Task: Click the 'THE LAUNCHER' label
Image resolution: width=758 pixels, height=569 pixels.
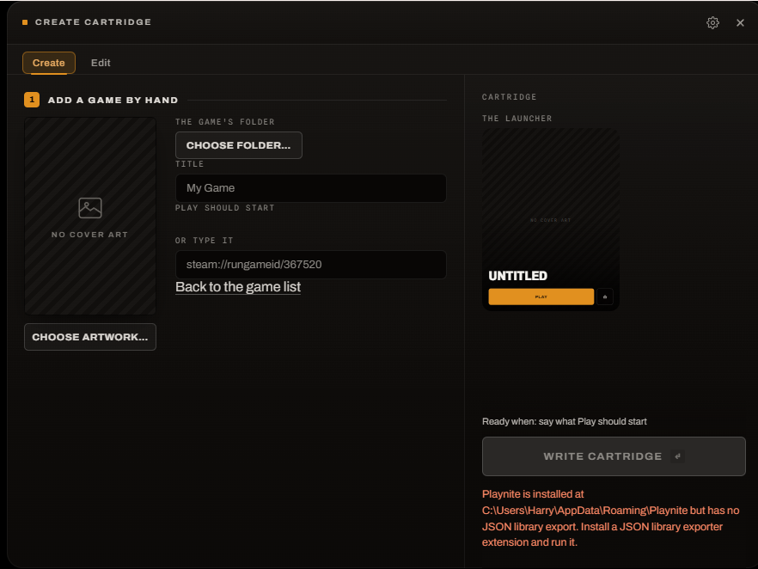Action: 517,119
